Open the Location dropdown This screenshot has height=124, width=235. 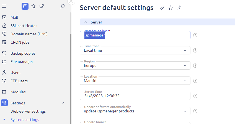pos(135,81)
